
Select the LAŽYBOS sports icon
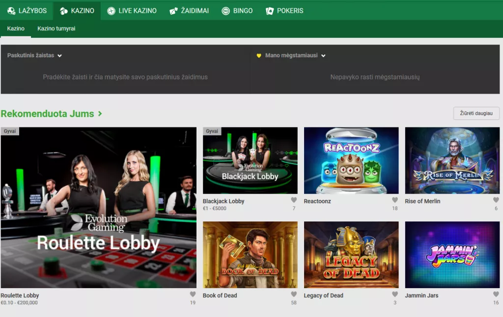click(10, 10)
